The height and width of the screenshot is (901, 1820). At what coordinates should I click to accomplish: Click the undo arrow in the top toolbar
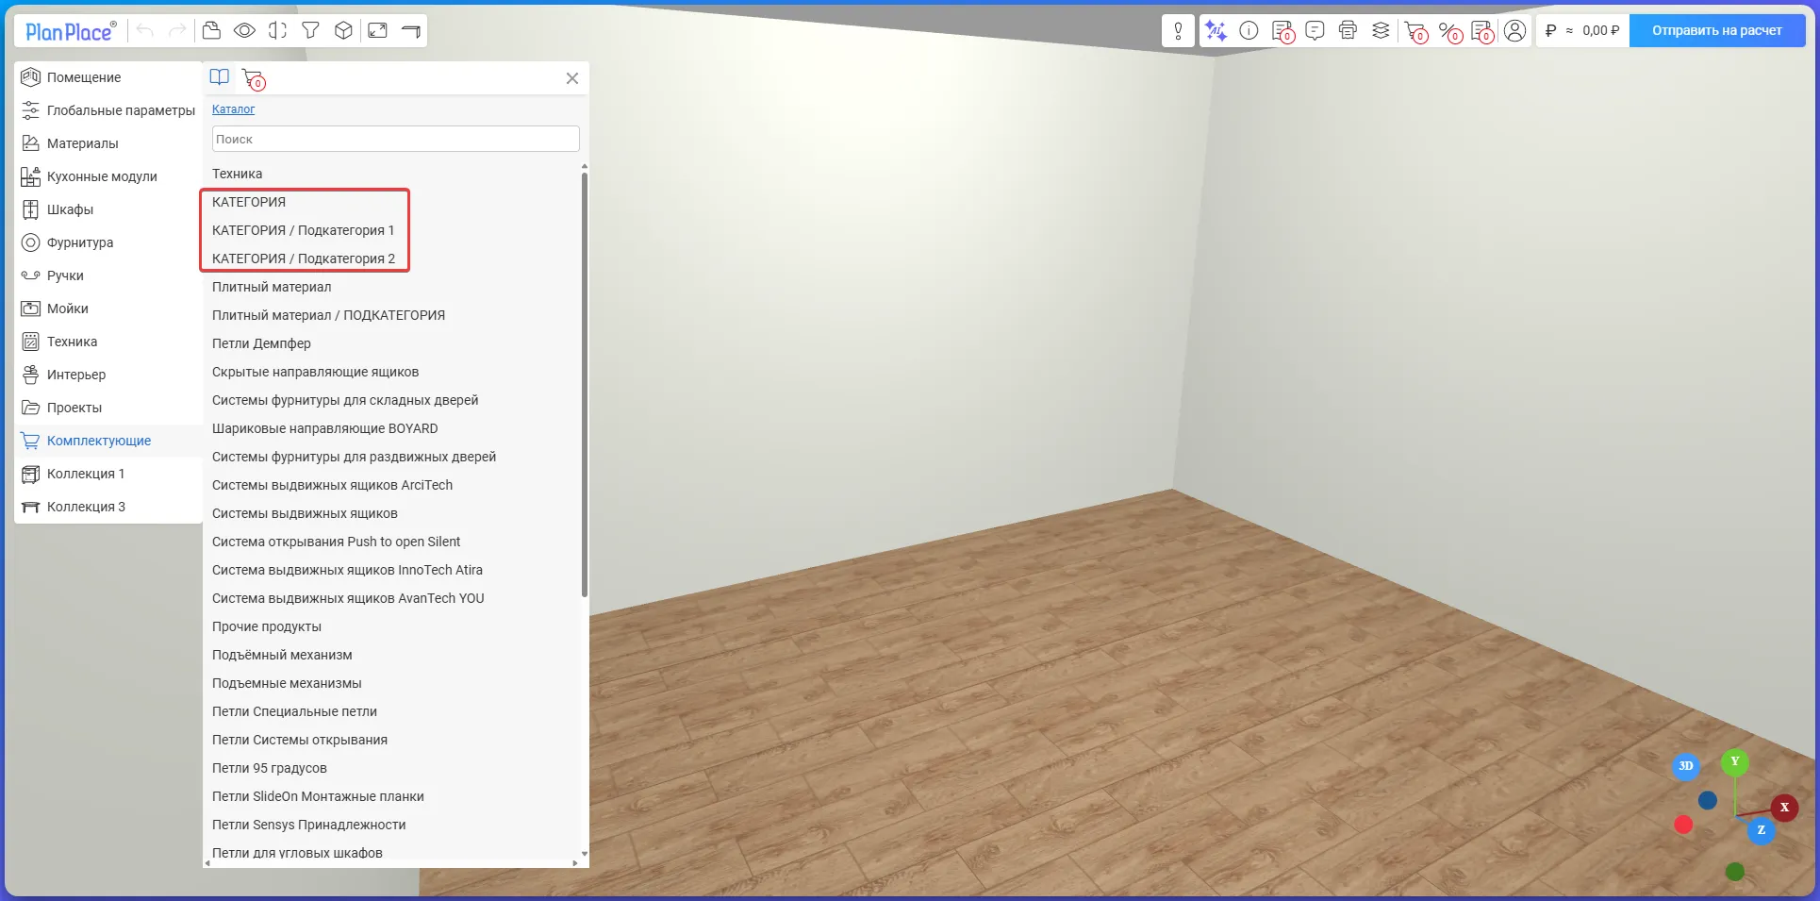point(145,30)
